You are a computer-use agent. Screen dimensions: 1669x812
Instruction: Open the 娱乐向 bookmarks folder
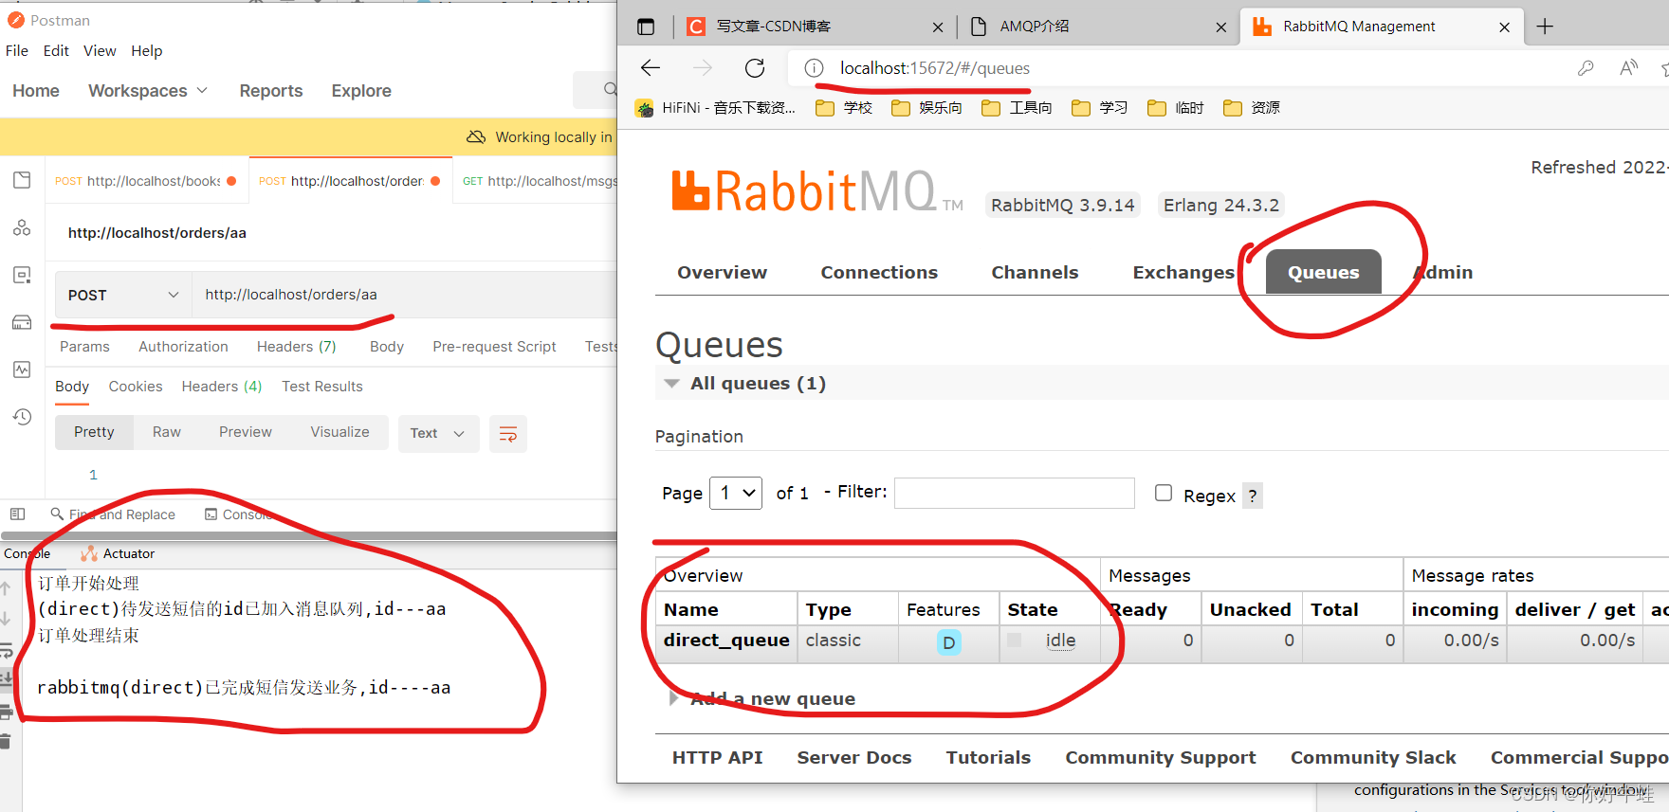point(927,108)
